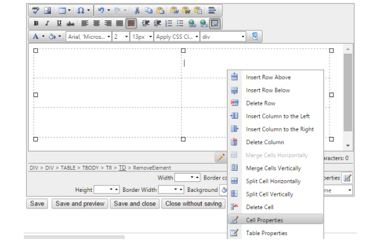Insert a bulleted list
This screenshot has height=244, width=379.
pos(180,23)
